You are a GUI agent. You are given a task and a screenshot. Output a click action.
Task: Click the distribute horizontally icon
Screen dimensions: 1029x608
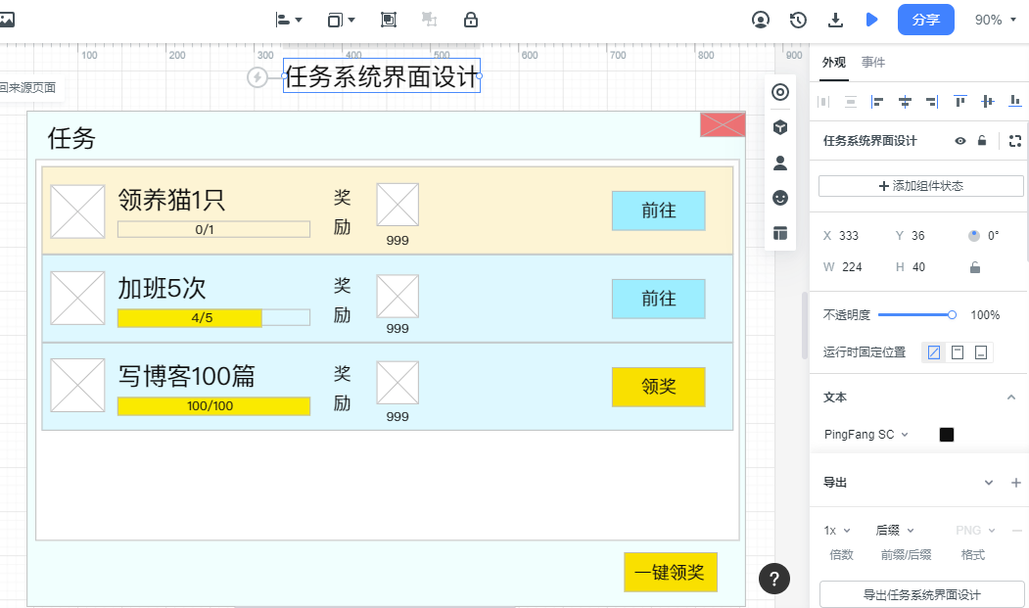click(823, 101)
